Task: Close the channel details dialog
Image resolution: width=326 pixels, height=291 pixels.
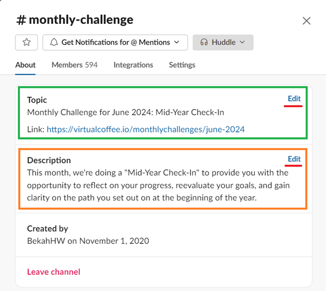Action: point(307,21)
